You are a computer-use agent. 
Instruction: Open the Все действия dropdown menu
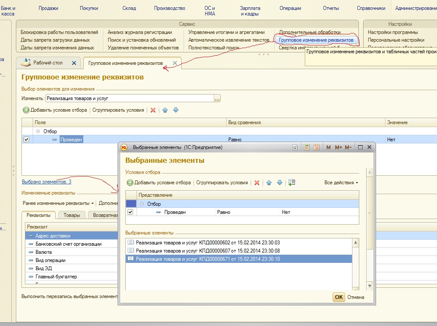(x=341, y=183)
